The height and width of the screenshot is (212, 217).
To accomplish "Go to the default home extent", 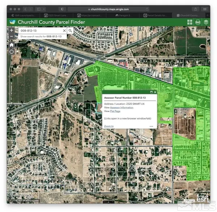I will (x=12, y=44).
